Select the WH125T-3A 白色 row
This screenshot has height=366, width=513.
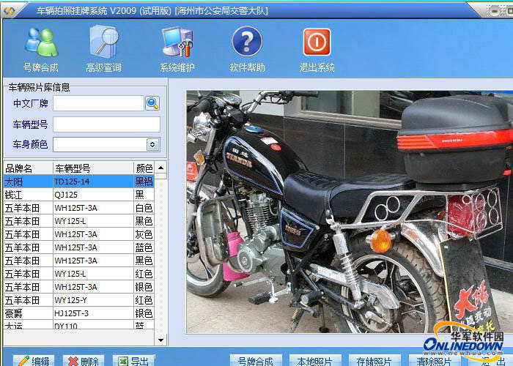pyautogui.click(x=79, y=208)
